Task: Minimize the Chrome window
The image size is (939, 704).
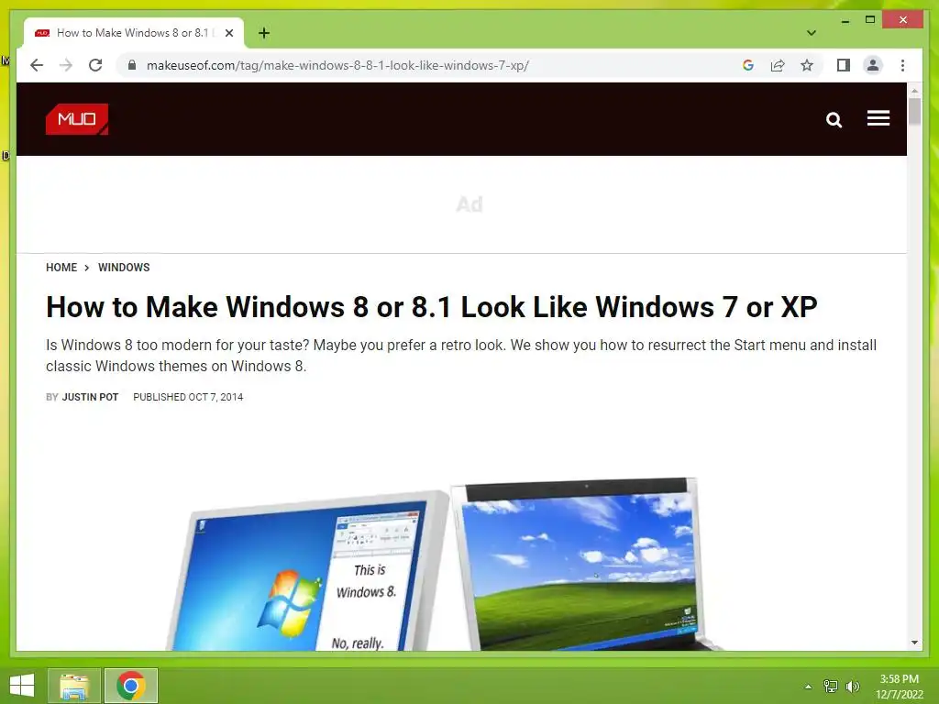Action: tap(845, 20)
